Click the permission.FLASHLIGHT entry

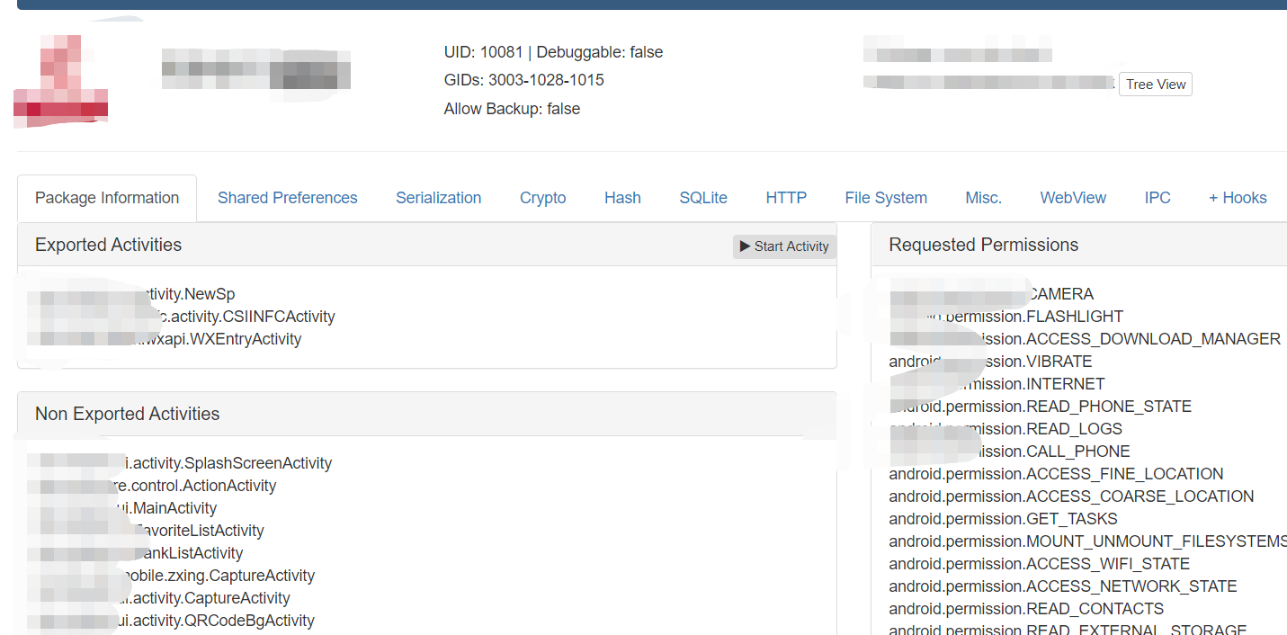pyautogui.click(x=1006, y=317)
